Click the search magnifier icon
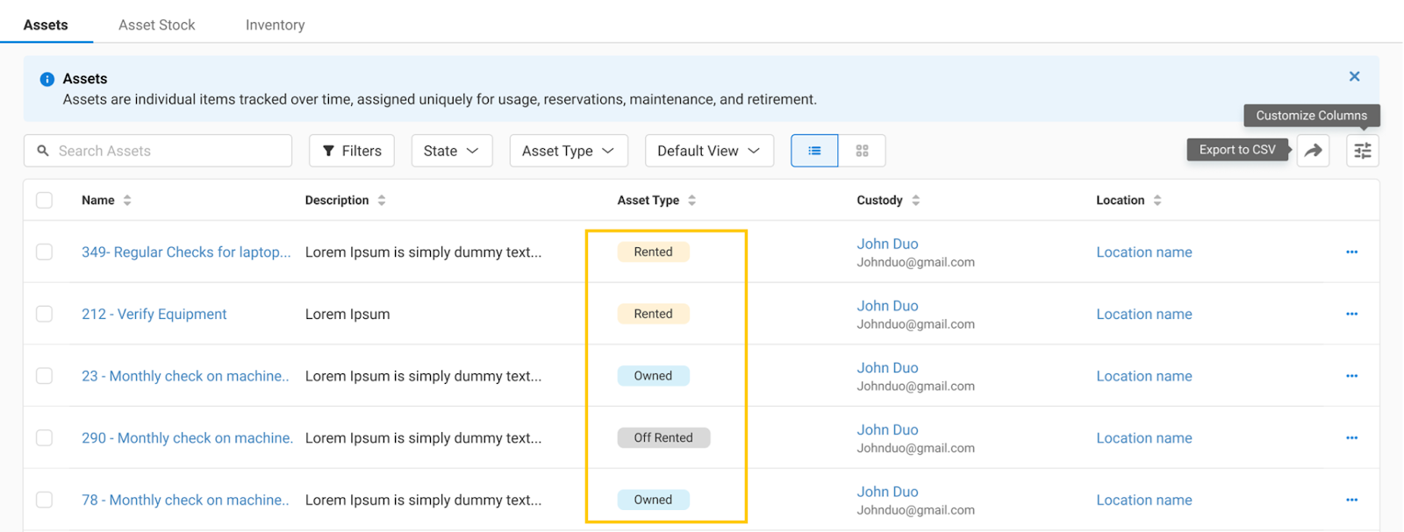Screen dimensions: 1404x532 click(43, 151)
